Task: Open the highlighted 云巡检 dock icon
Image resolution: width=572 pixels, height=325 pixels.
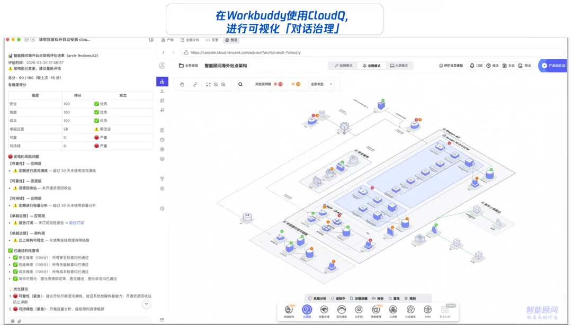Action: pos(307,311)
